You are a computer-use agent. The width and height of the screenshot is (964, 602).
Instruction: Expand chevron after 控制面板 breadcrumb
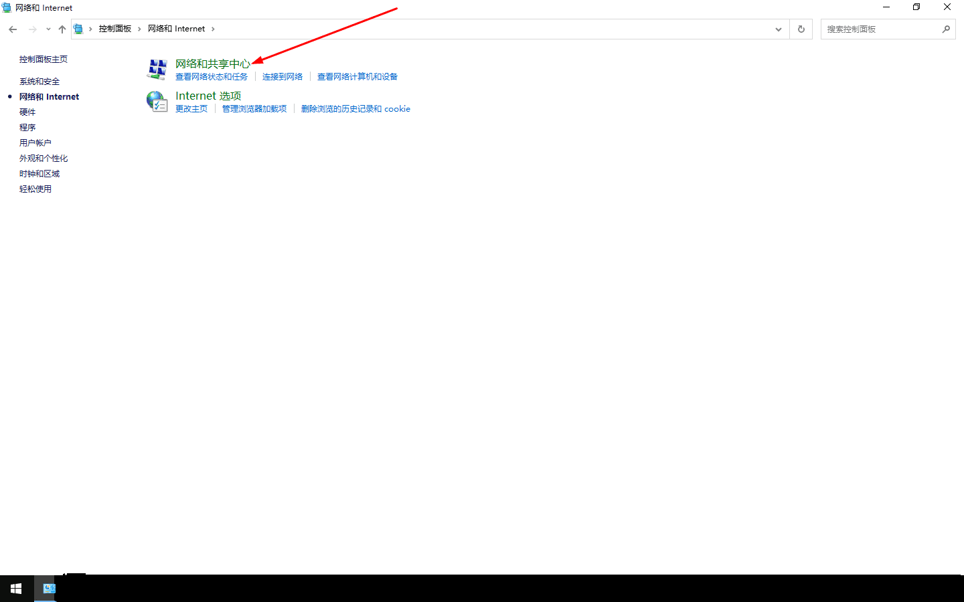[140, 29]
